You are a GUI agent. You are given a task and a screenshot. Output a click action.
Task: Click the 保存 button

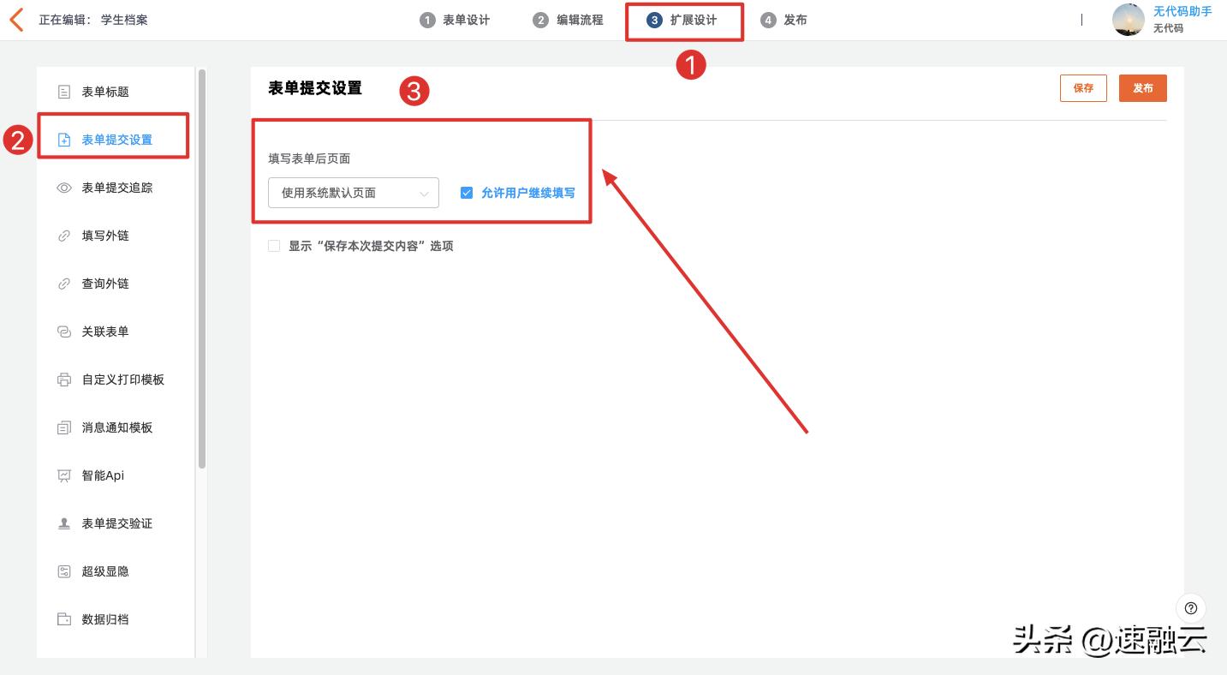tap(1083, 87)
